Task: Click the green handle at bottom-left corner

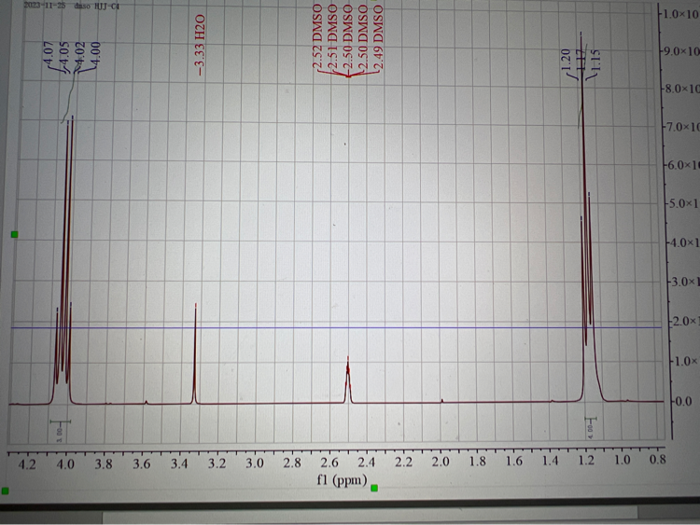Action: click(6, 490)
